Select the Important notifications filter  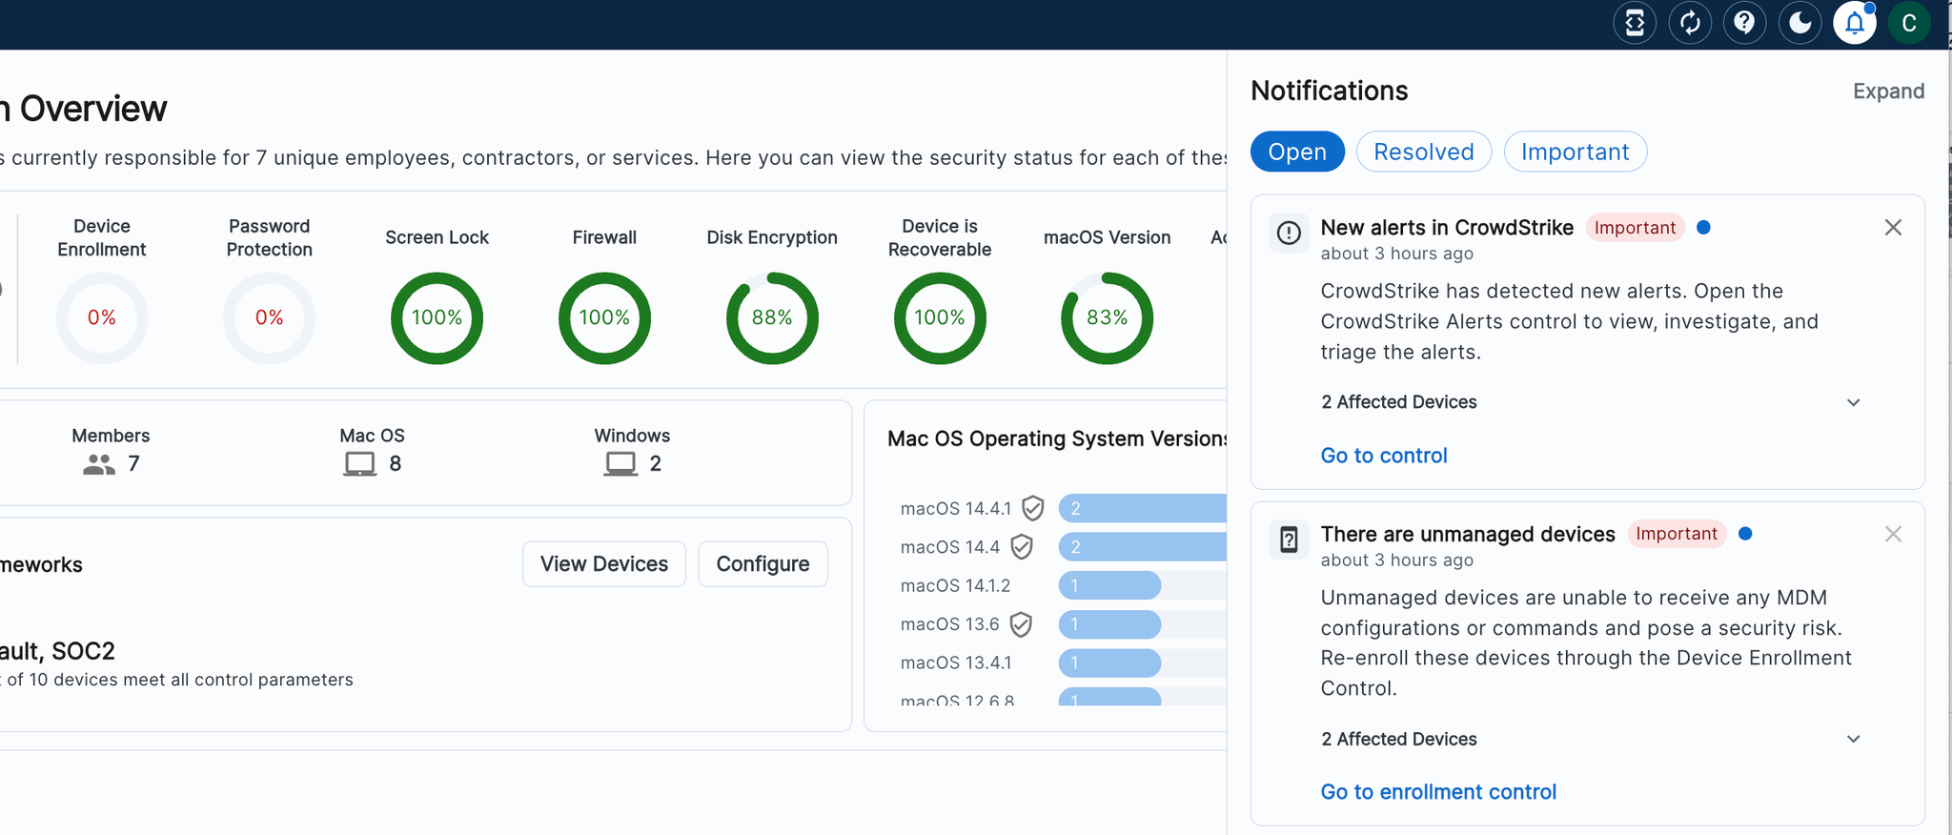pos(1575,152)
